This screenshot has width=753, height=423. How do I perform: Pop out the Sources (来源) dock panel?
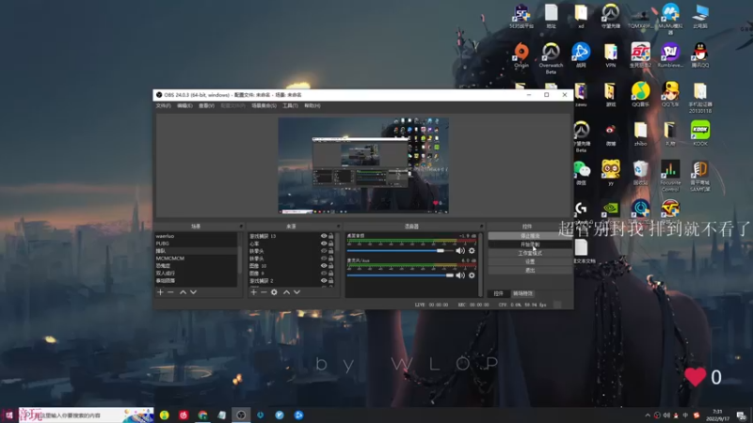coord(338,226)
